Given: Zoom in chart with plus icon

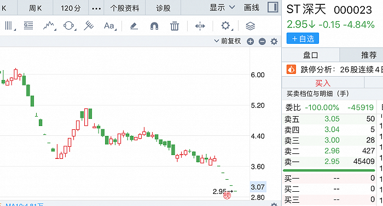Looking at the screenshot, I should pos(251,42).
